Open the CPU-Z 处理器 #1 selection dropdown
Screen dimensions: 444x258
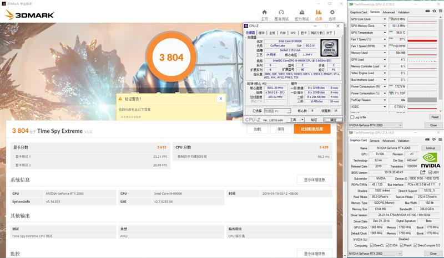point(277,111)
